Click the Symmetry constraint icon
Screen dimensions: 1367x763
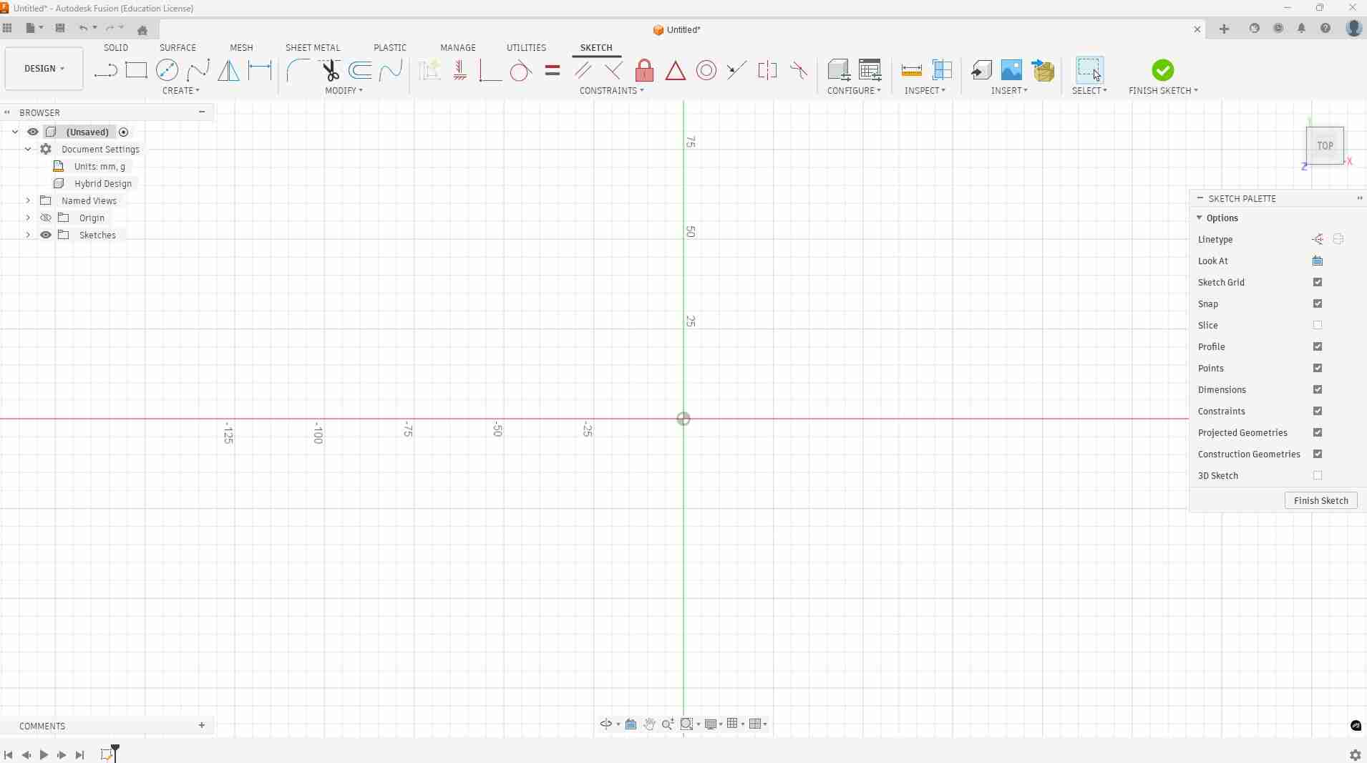point(767,70)
